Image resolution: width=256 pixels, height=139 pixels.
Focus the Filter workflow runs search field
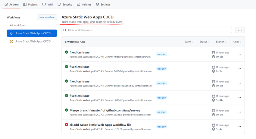pos(147,30)
